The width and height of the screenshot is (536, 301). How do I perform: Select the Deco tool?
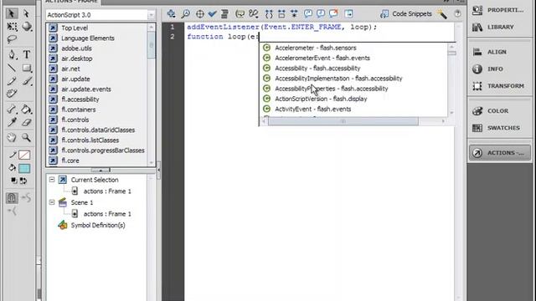[12, 94]
